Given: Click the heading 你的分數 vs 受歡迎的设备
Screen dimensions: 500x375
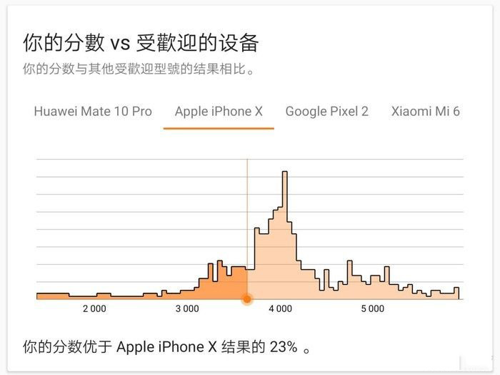Looking at the screenshot, I should pyautogui.click(x=140, y=43).
